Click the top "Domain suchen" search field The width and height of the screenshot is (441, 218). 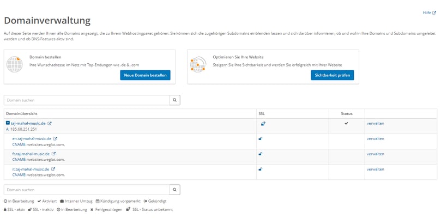click(87, 100)
